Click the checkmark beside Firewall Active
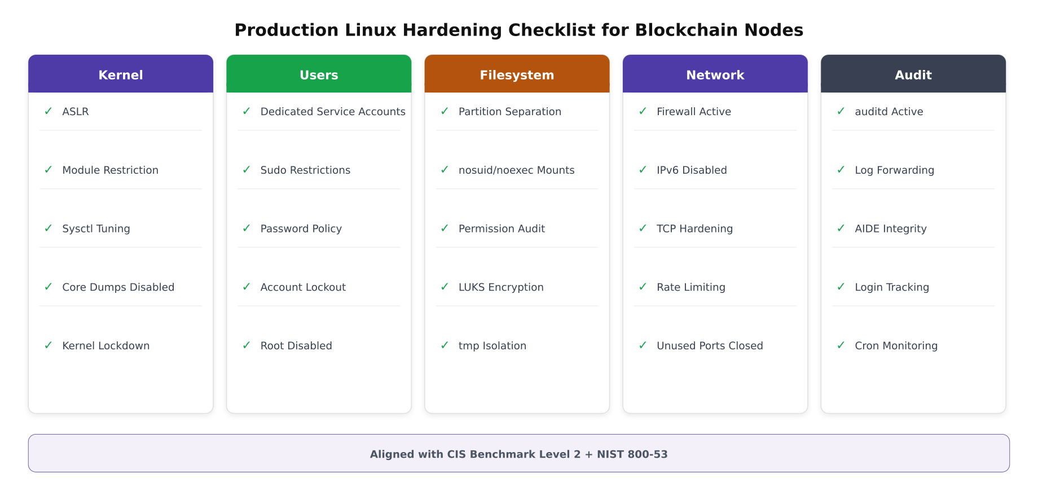 coord(643,111)
